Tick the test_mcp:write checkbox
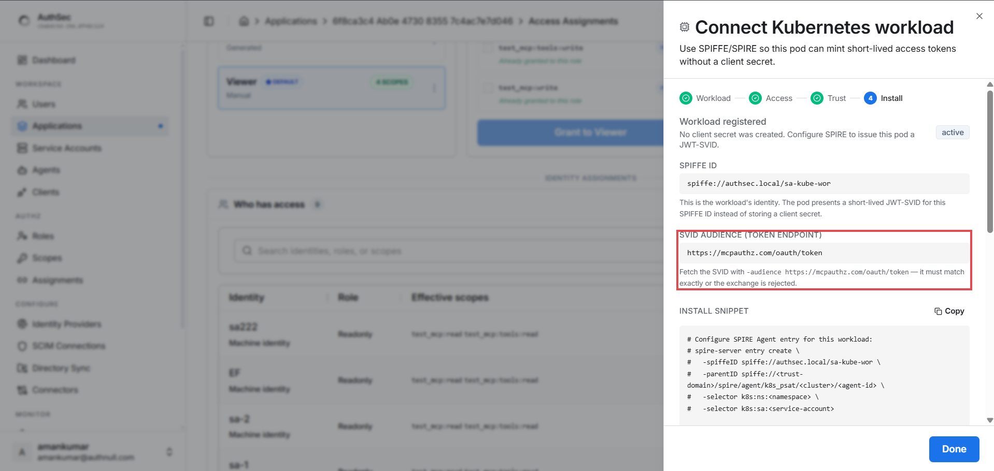Screen dimensions: 994x471 (488, 87)
